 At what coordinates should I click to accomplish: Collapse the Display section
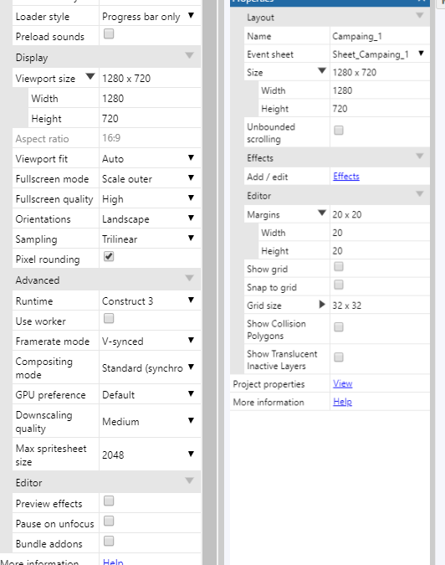coord(189,55)
